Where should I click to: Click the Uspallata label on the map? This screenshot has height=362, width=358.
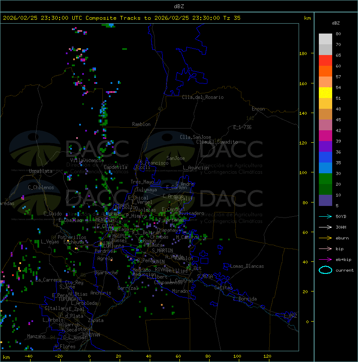(40, 171)
